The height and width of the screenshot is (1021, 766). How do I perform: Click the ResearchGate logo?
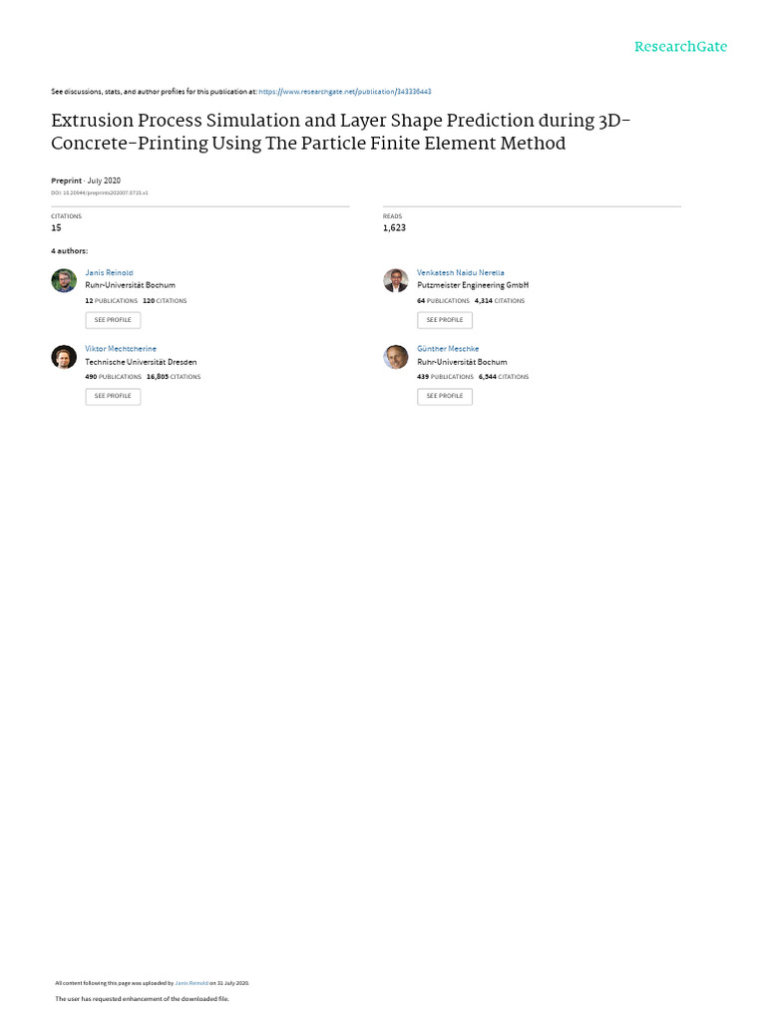click(x=681, y=47)
